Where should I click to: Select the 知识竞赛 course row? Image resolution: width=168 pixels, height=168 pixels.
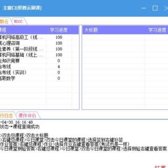39,61
